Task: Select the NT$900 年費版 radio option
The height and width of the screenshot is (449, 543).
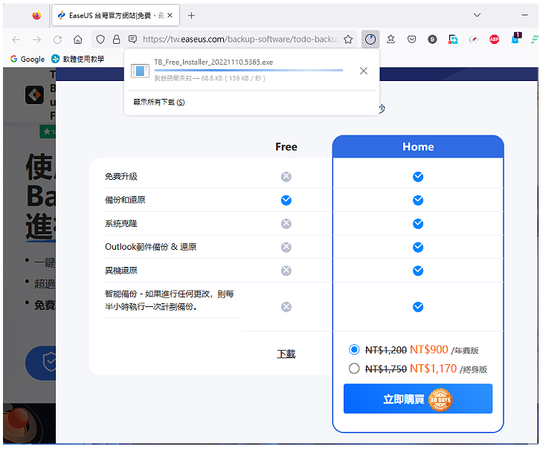Action: (354, 349)
